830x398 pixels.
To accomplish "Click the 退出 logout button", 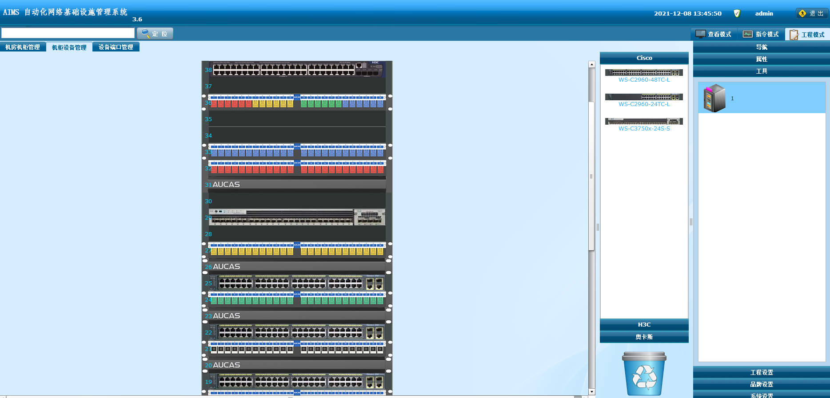I will tap(812, 13).
